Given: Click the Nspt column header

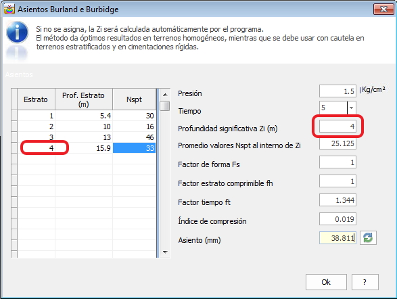Looking at the screenshot, I should 134,99.
